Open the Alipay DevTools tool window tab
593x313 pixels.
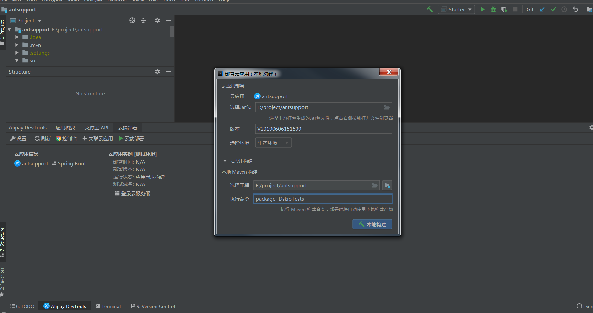65,306
